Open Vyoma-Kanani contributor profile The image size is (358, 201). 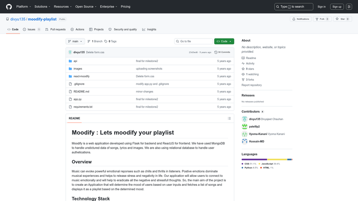click(x=258, y=134)
